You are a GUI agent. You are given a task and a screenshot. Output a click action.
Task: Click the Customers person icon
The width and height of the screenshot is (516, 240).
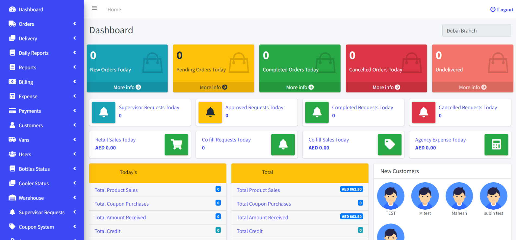(12, 125)
